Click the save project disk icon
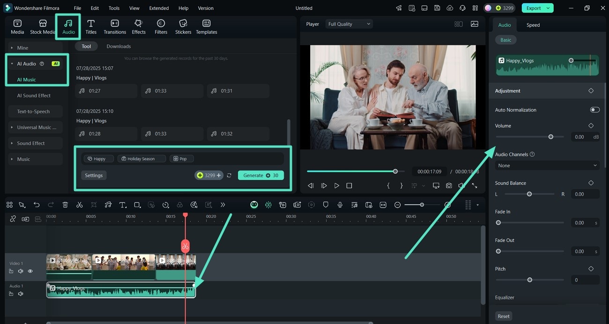 click(x=437, y=8)
